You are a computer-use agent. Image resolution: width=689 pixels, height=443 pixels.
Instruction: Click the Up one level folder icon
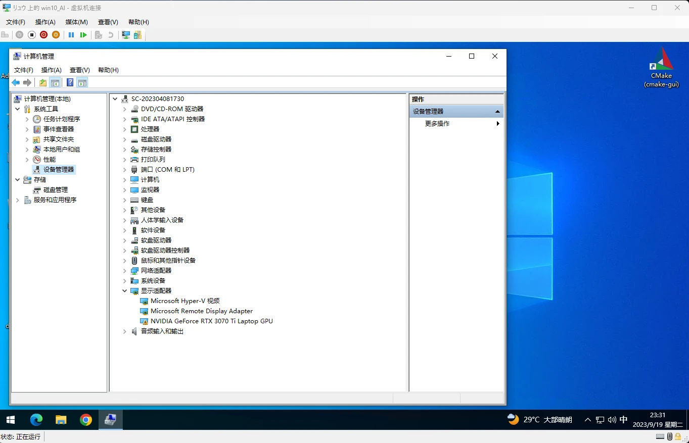pyautogui.click(x=43, y=83)
